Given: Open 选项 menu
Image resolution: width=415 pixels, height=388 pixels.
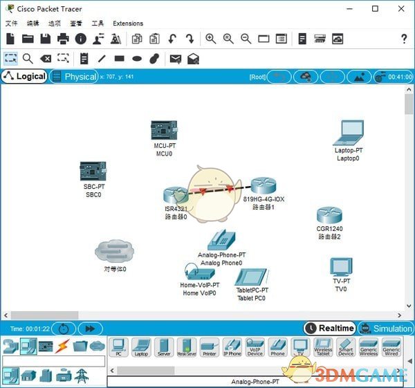Looking at the screenshot, I should [x=55, y=24].
